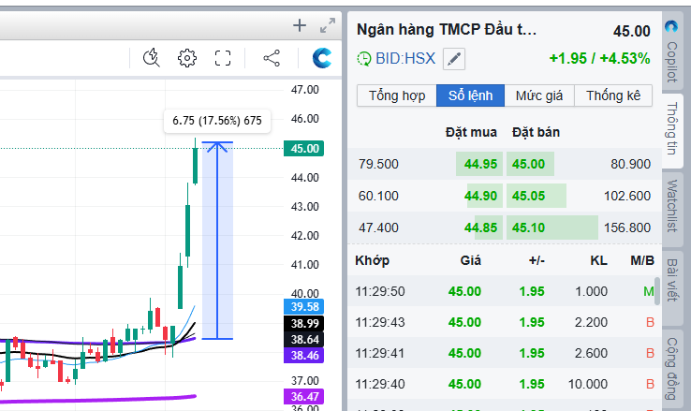691x411 pixels.
Task: Open the quick search lightning icon
Action: 151,58
